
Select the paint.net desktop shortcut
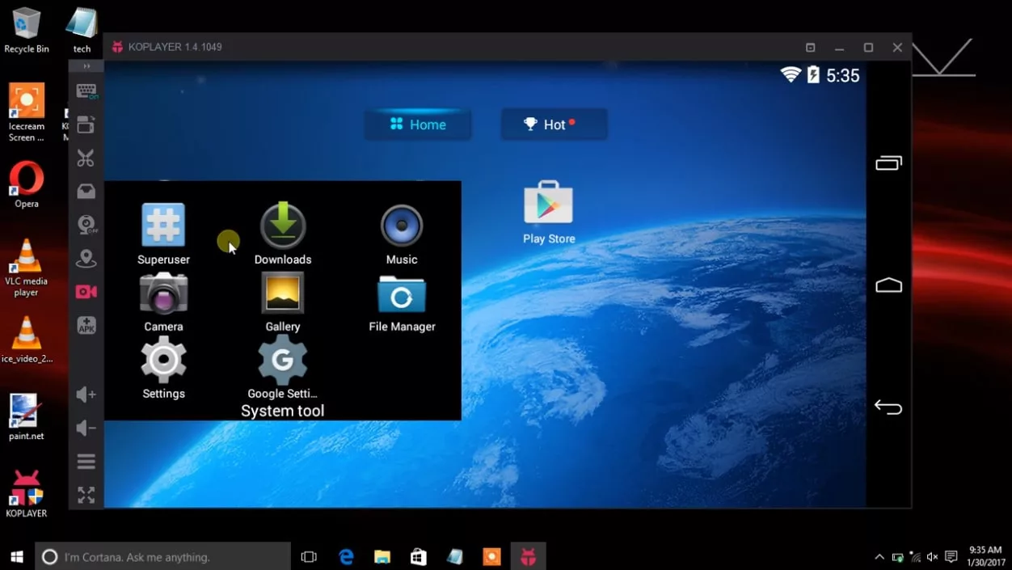(26, 417)
